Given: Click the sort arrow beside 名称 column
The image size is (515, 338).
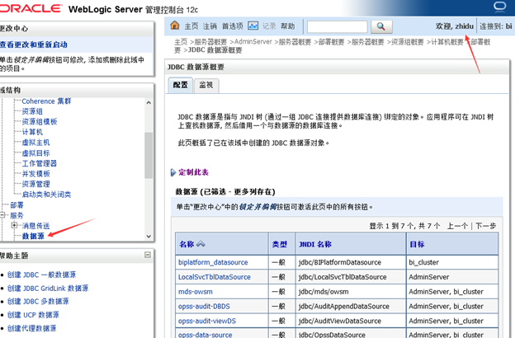Looking at the screenshot, I should pyautogui.click(x=201, y=244).
